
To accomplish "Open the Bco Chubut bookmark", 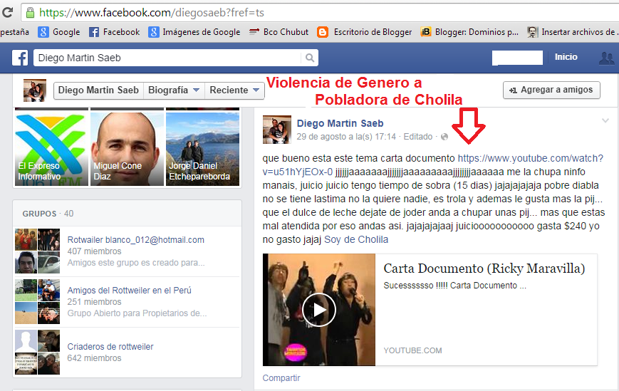I will [279, 32].
